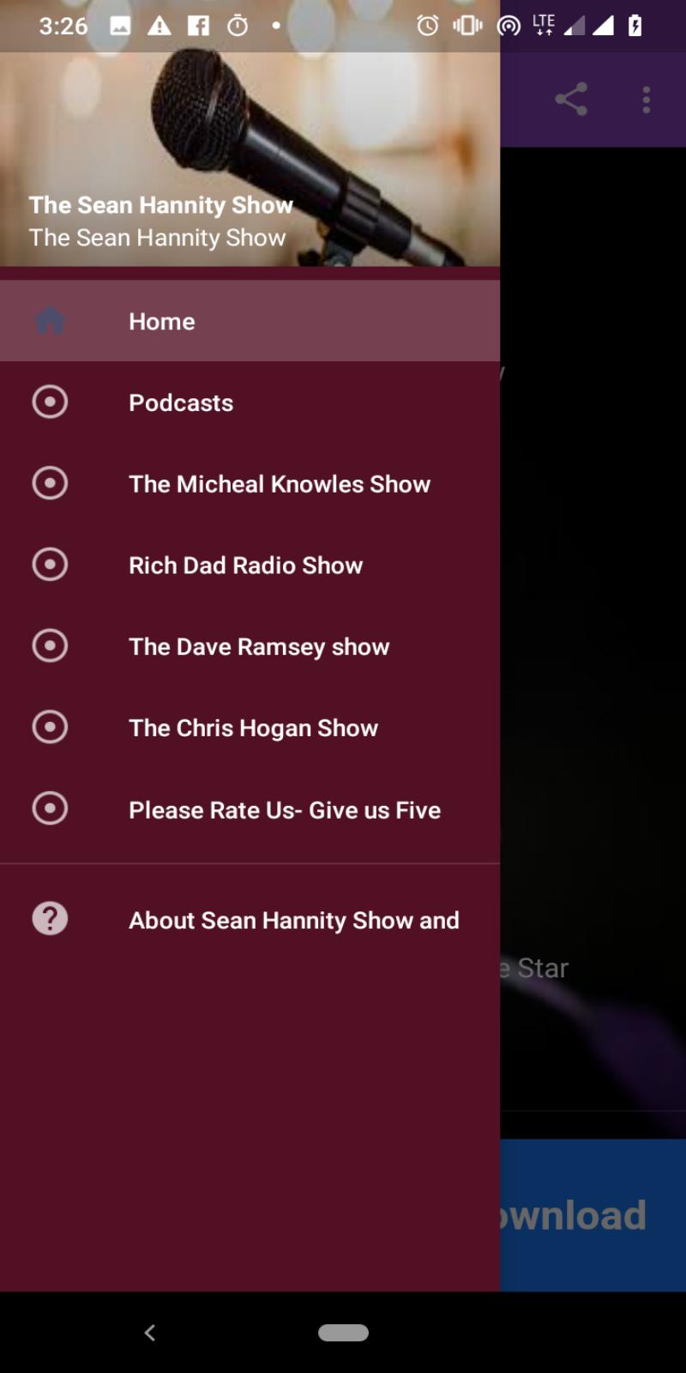Tap the circle icon beside The Micheal Knowles Show
Viewport: 686px width, 1373px height.
click(50, 483)
